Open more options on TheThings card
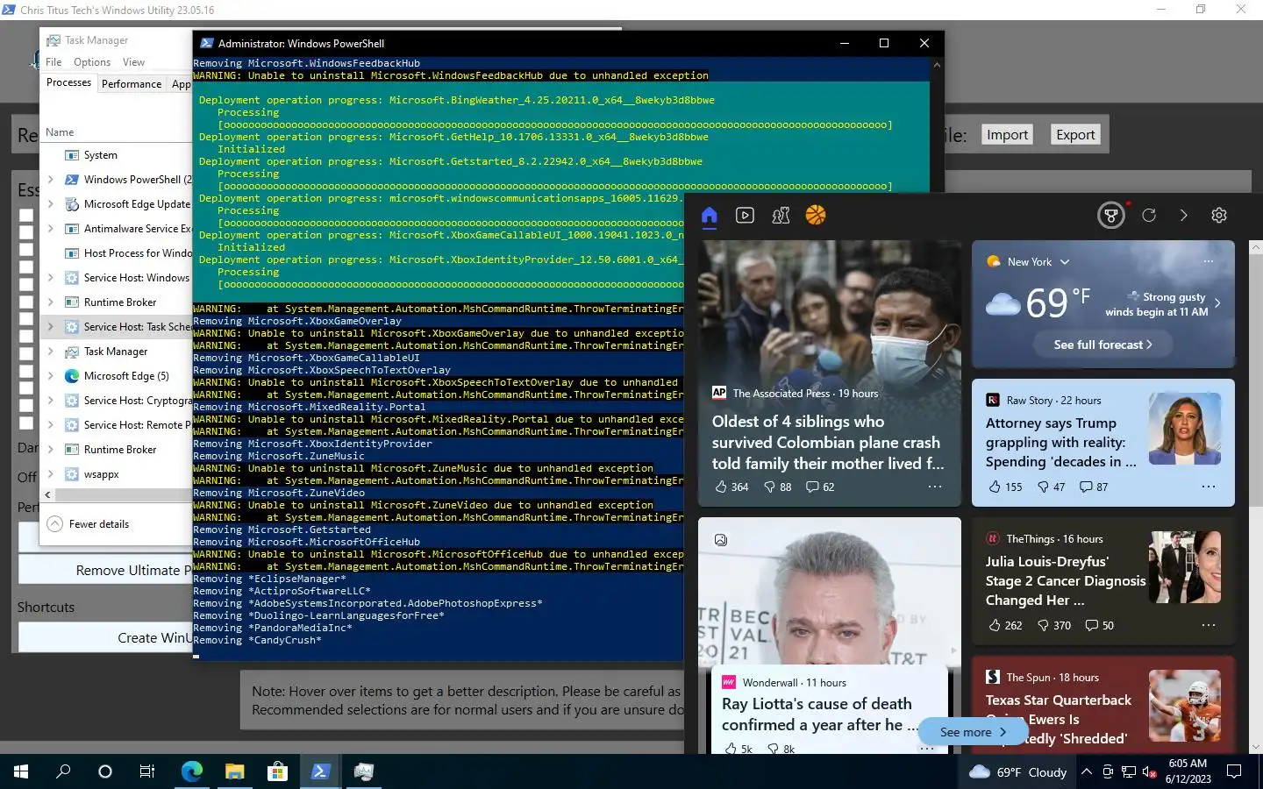Viewport: 1263px width, 789px height. pos(1209,625)
